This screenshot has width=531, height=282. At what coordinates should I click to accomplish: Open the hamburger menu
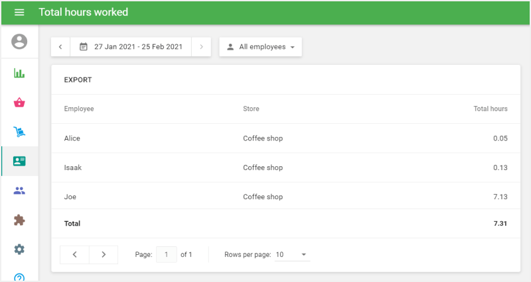[19, 12]
